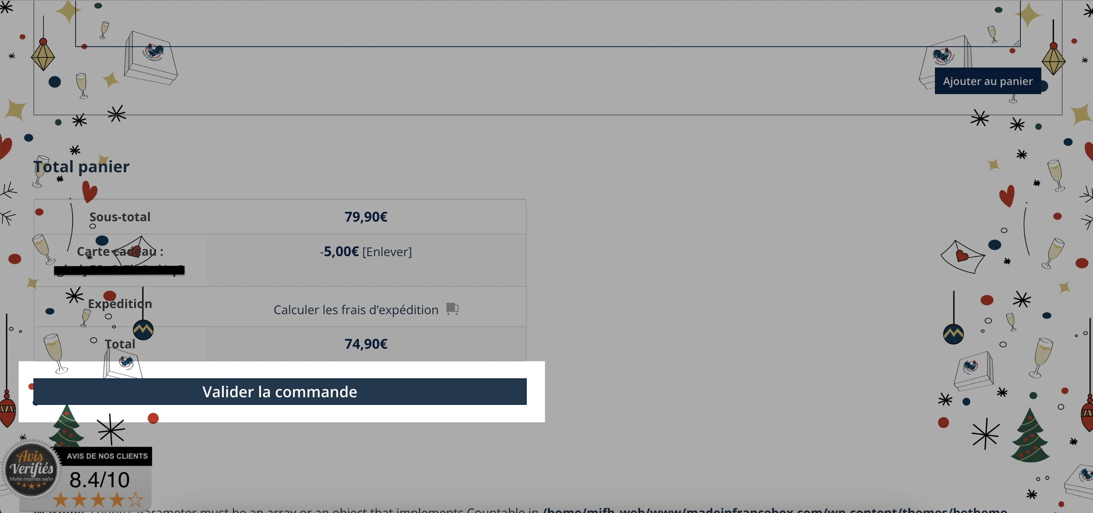Click the empty fifth rating star
Viewport: 1093px width, 513px height.
tap(135, 500)
